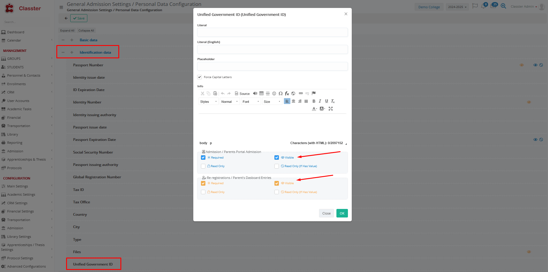Open the Size dropdown
Image resolution: width=548 pixels, height=272 pixels.
tap(272, 102)
